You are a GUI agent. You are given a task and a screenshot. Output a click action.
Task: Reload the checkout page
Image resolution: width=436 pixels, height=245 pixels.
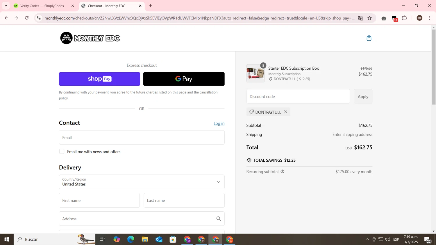click(x=27, y=18)
